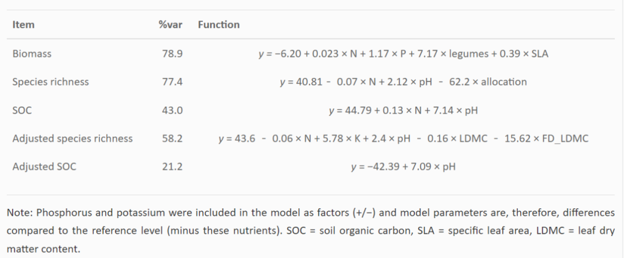Click the 43.0 value in SOC row

(172, 110)
